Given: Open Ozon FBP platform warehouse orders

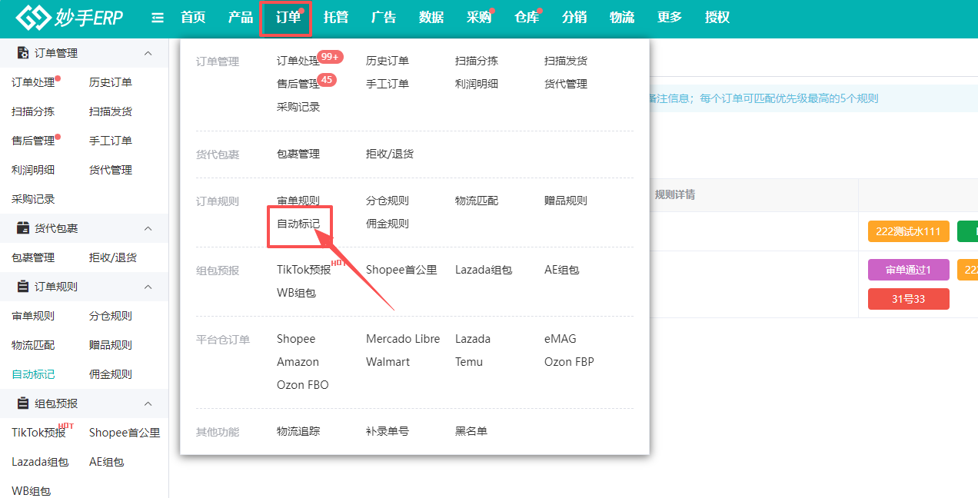Looking at the screenshot, I should (569, 362).
